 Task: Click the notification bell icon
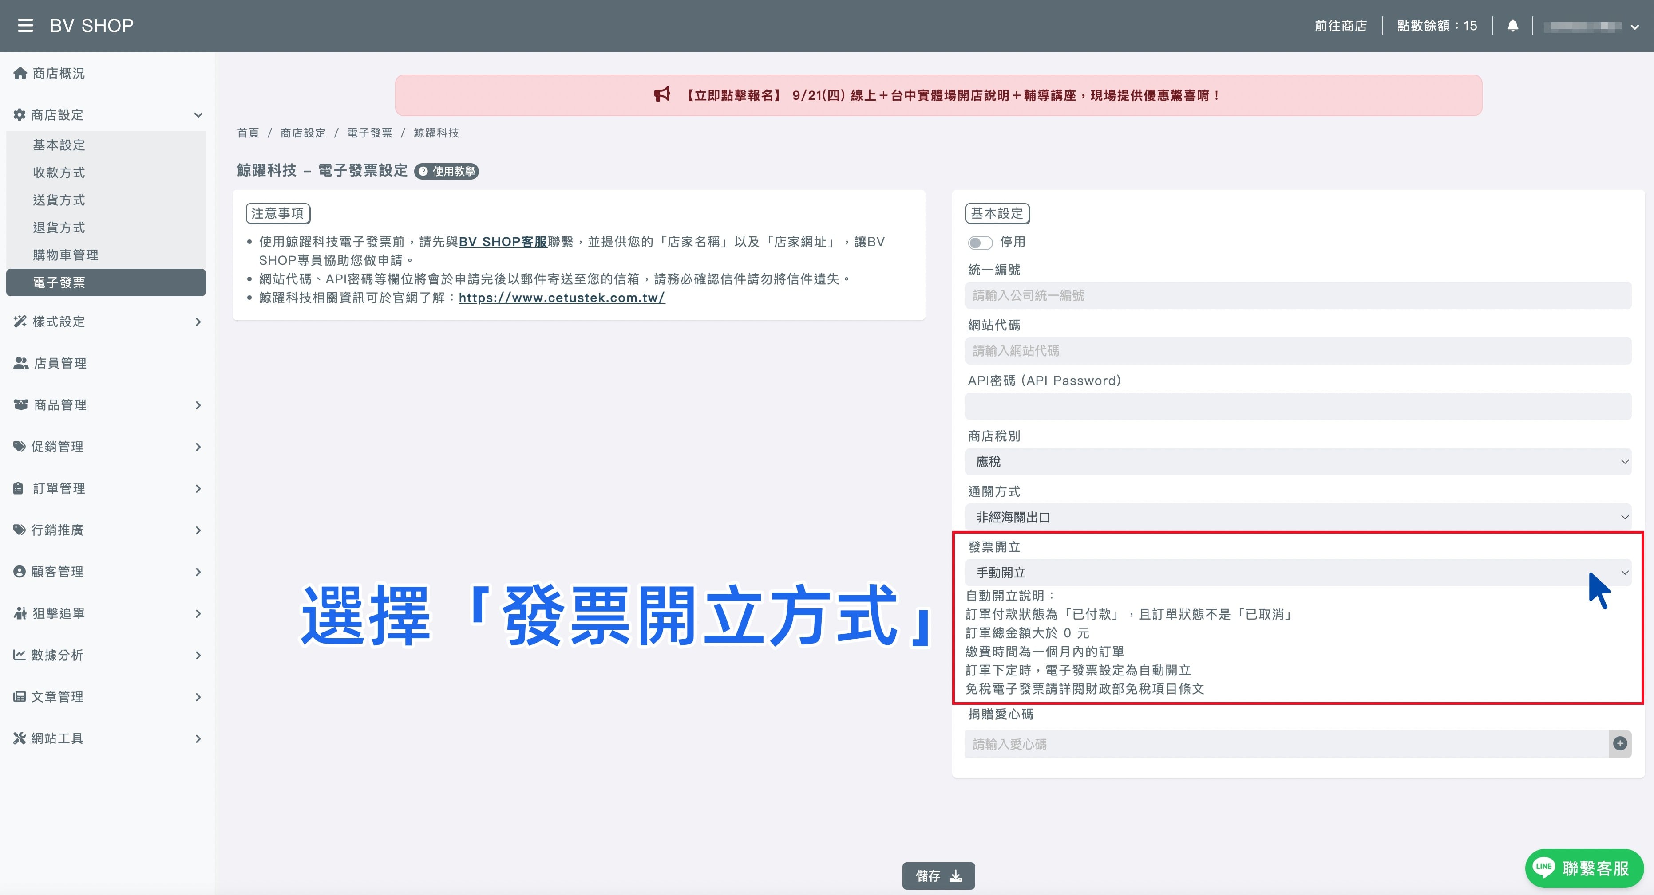coord(1513,26)
